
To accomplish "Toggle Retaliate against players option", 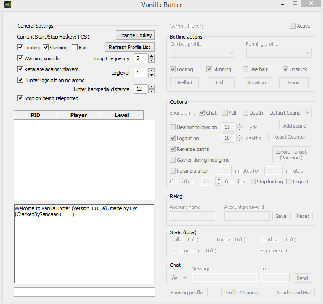I will click(20, 69).
